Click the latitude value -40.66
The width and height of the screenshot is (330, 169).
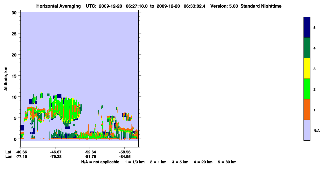click(21, 152)
